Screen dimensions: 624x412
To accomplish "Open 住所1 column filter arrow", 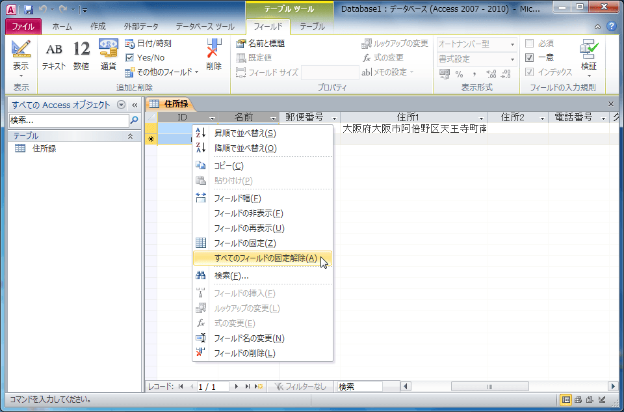I will (x=482, y=118).
